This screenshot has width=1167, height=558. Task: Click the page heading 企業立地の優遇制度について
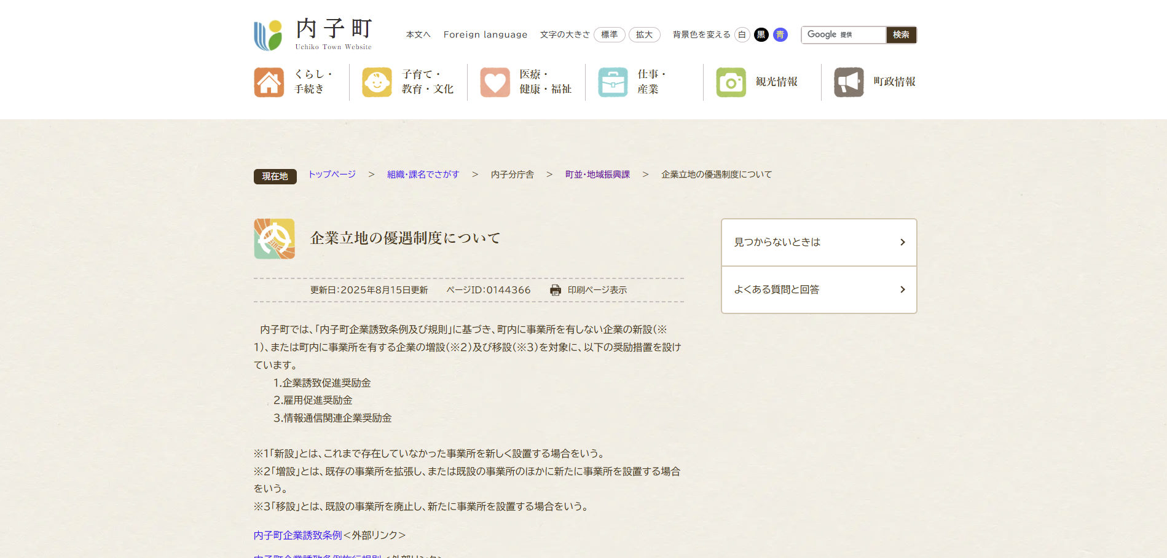(x=406, y=238)
